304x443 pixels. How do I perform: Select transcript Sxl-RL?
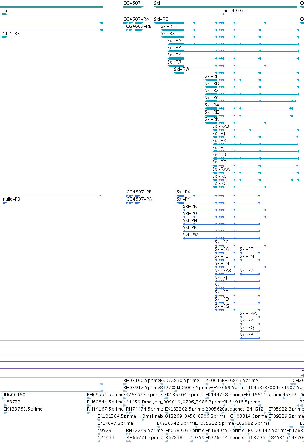click(219, 148)
